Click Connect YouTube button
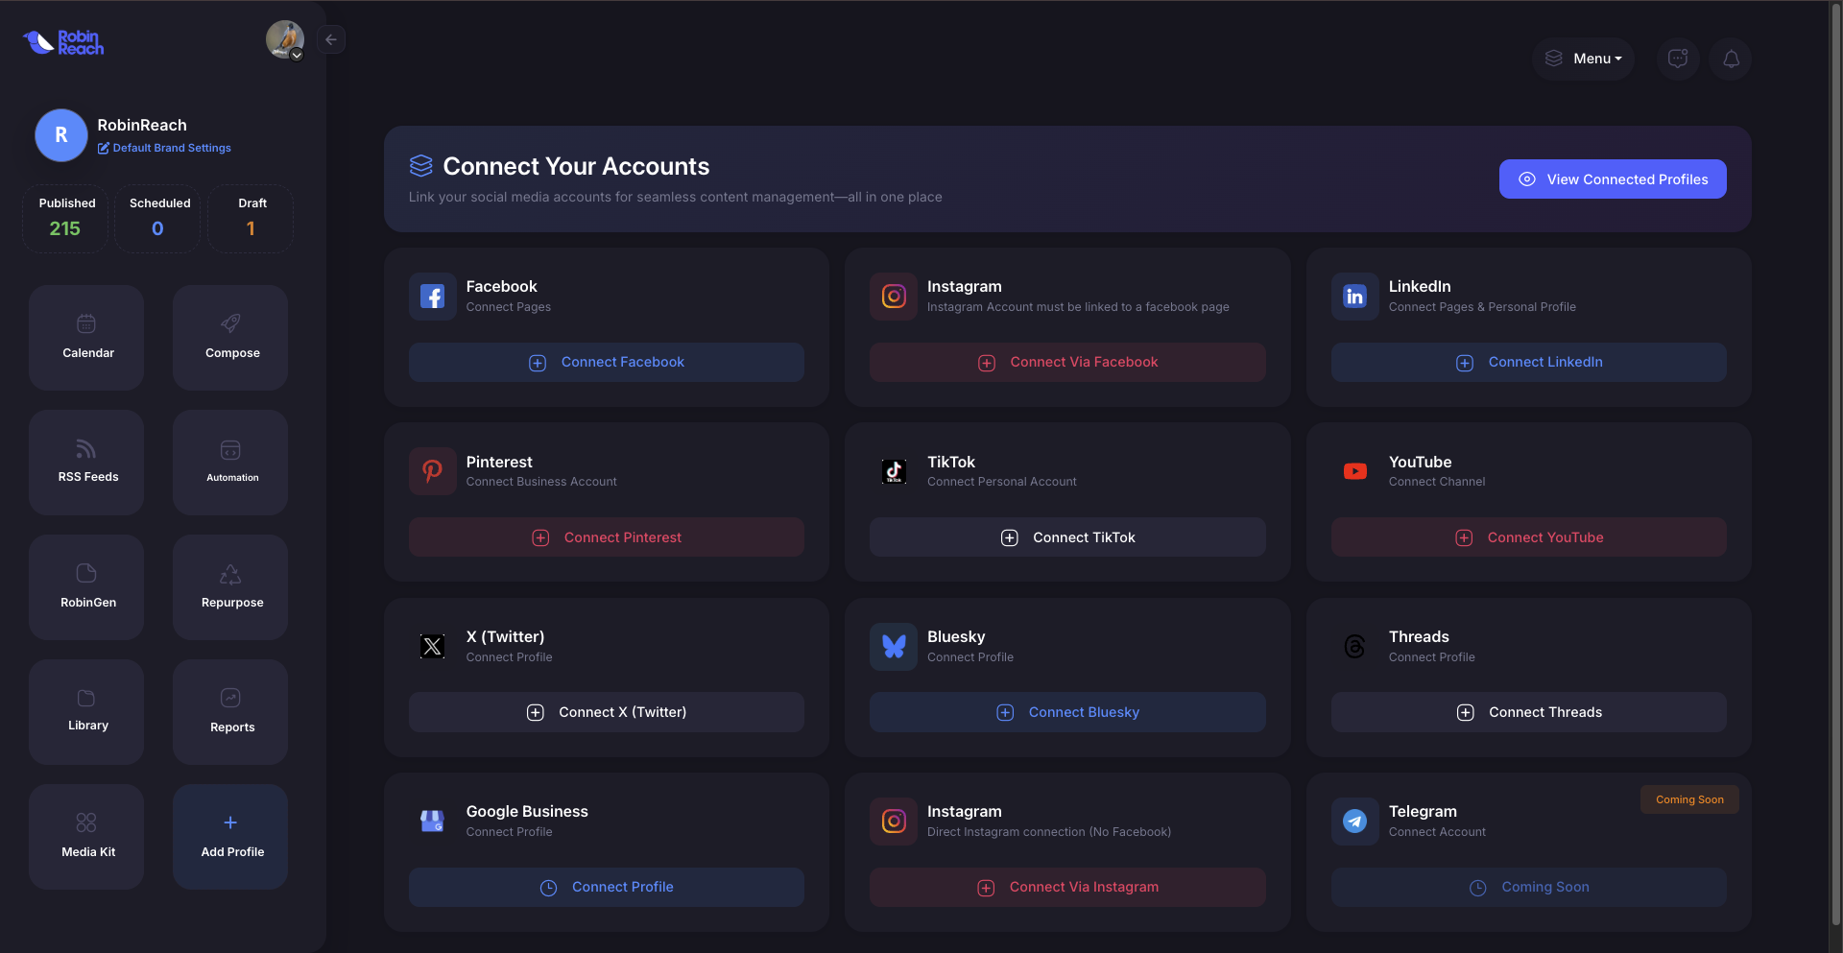 1529,537
